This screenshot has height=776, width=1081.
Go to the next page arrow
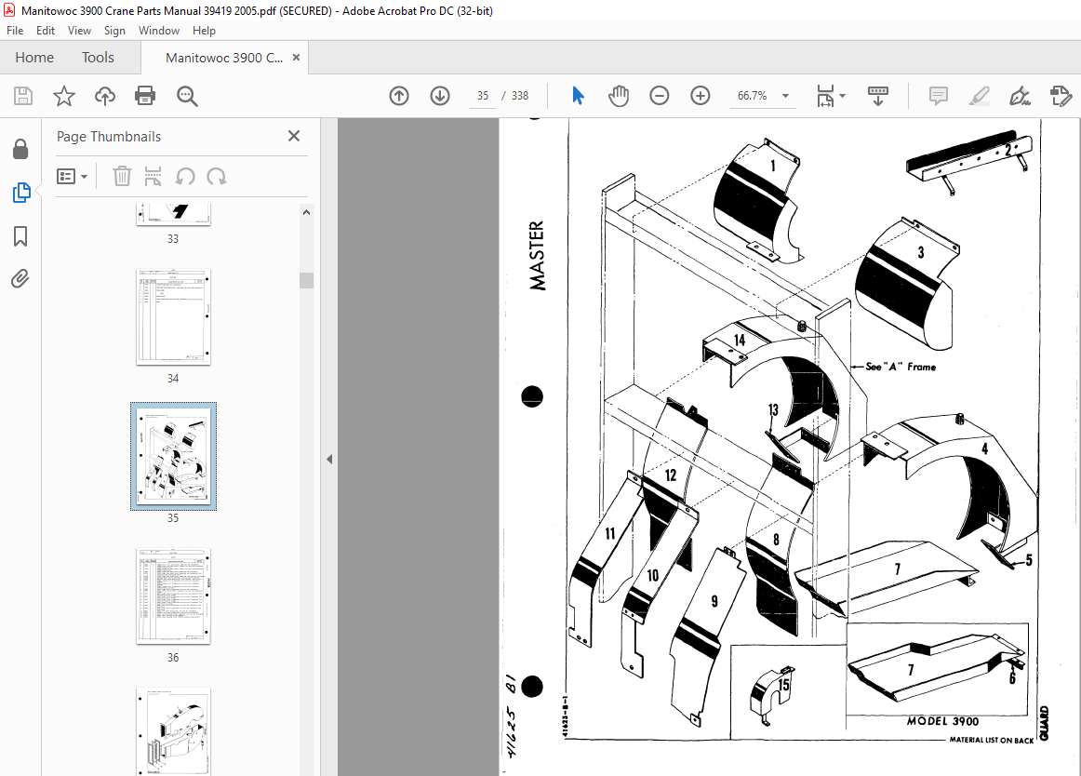pyautogui.click(x=440, y=96)
